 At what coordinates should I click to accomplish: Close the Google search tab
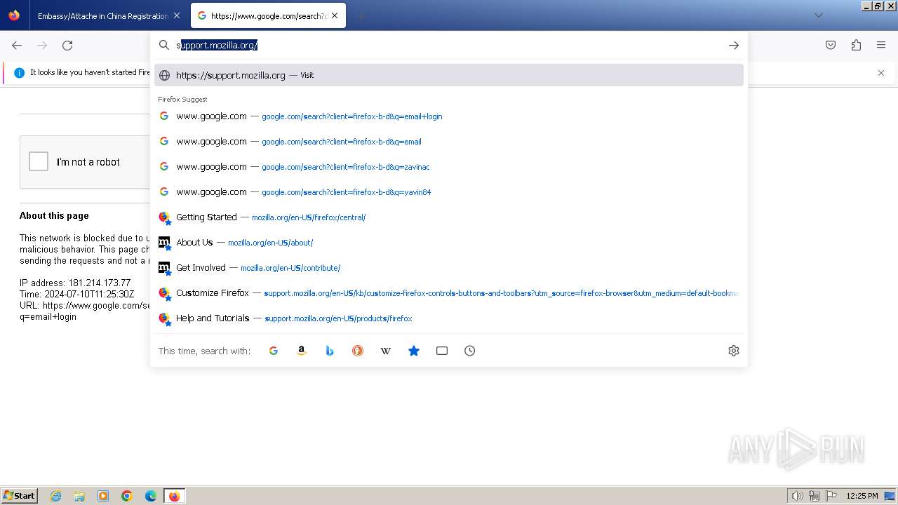(335, 15)
